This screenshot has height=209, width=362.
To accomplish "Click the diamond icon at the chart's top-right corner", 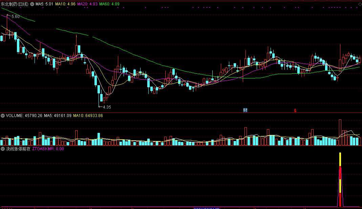I will coord(360,4).
